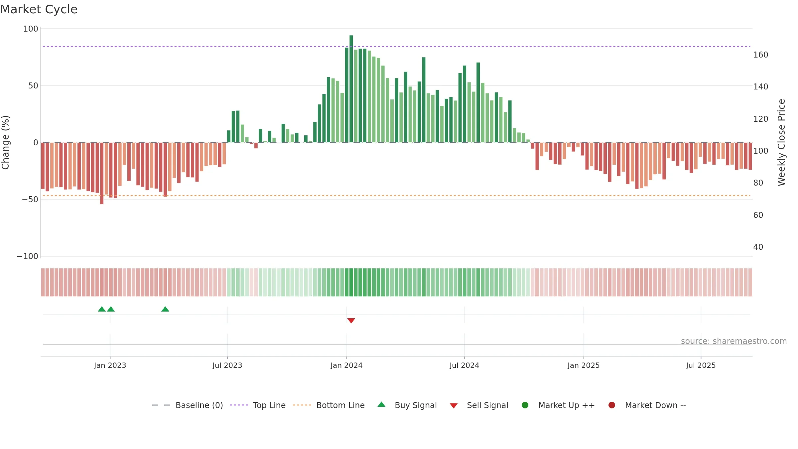Toggle Buy Signal in the legend
The height and width of the screenshot is (449, 798).
[407, 405]
